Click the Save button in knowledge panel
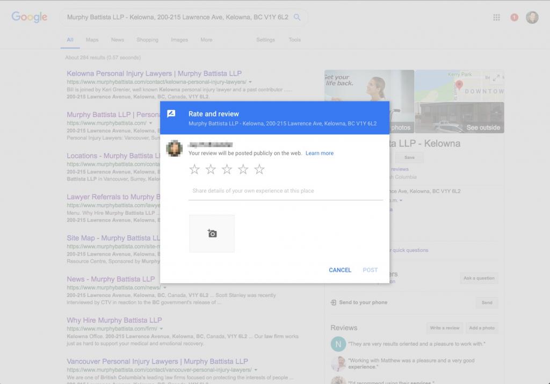This screenshot has width=550, height=384. [409, 157]
